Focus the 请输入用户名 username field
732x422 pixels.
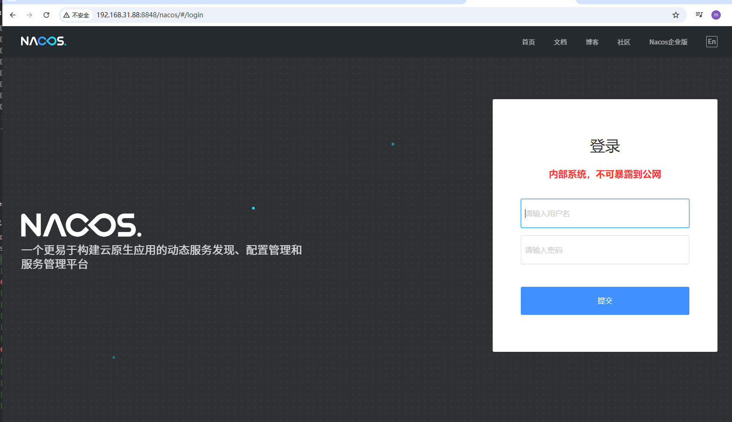tap(605, 213)
